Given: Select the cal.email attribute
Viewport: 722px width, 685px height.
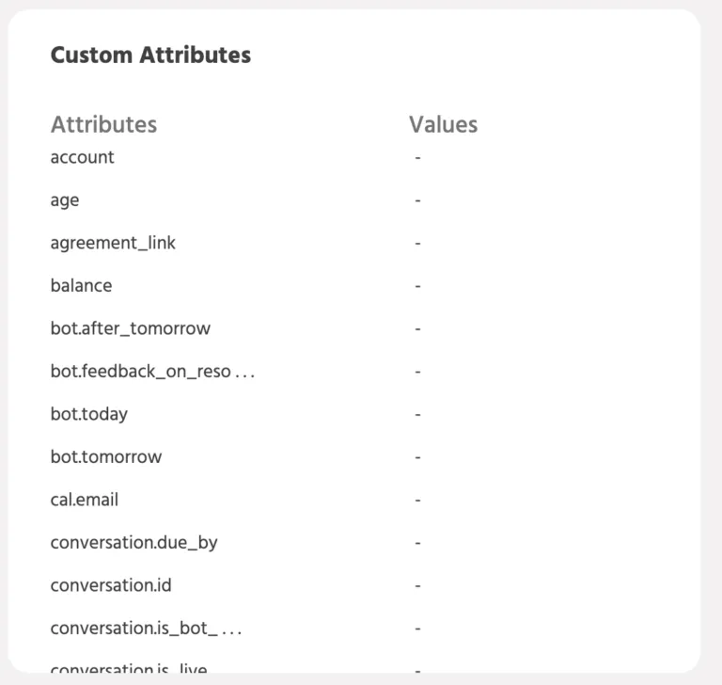Looking at the screenshot, I should [x=85, y=500].
